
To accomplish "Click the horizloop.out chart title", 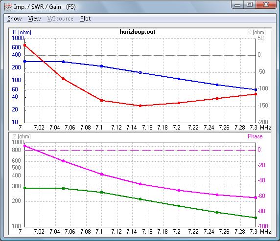I will click(138, 32).
